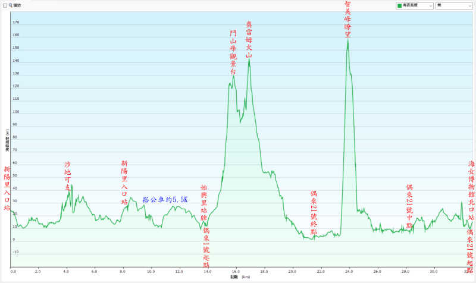Viewport: 476px width, 283px height.
Task: Click the 門山峰觀景台 peak label
Action: click(233, 52)
